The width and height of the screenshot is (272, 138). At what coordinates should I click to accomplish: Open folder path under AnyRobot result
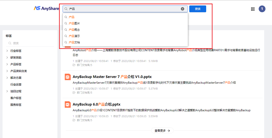point(85,65)
